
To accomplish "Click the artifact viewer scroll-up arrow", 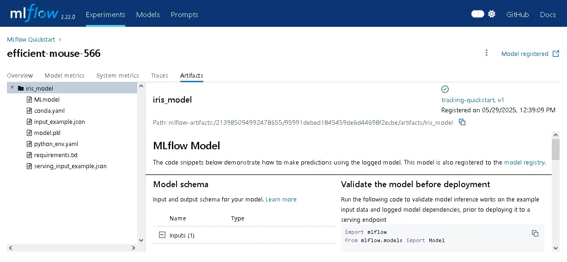I will pos(556,134).
